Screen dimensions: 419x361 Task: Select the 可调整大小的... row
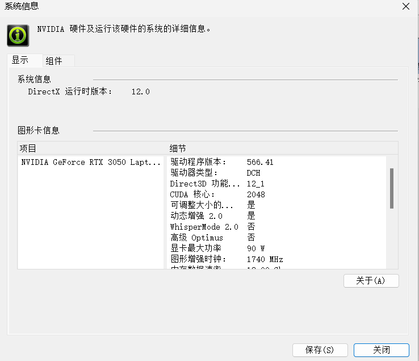[x=276, y=205]
